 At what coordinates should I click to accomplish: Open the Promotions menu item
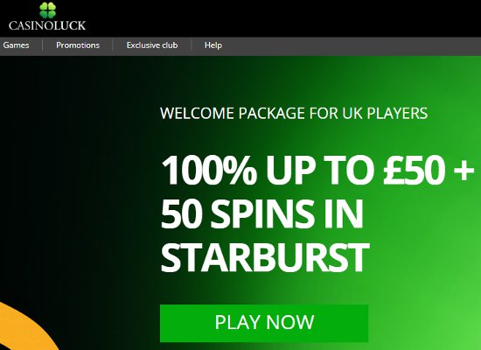pos(78,45)
